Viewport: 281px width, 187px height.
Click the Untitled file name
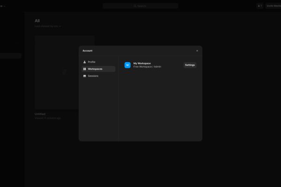[x=40, y=114]
